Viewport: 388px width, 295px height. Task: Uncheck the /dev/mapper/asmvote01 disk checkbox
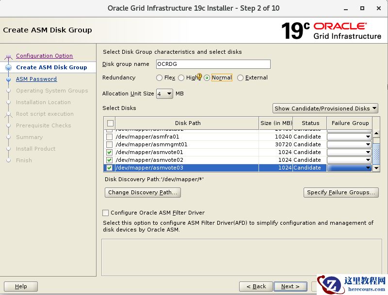[x=109, y=152]
